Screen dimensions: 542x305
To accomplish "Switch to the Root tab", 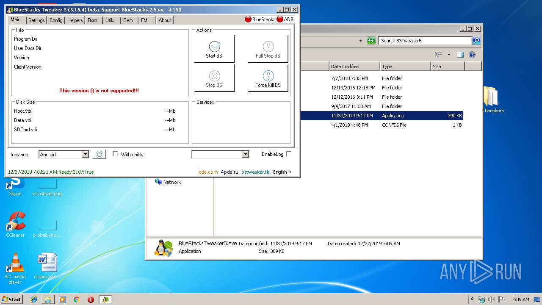I will click(x=93, y=20).
